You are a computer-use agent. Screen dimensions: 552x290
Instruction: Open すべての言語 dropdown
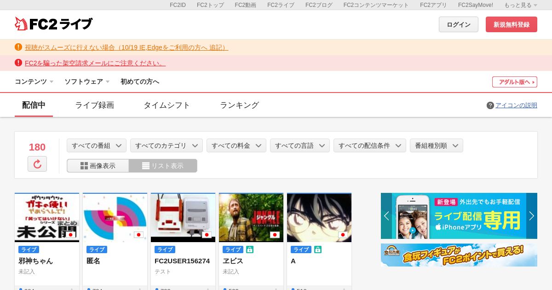click(300, 145)
